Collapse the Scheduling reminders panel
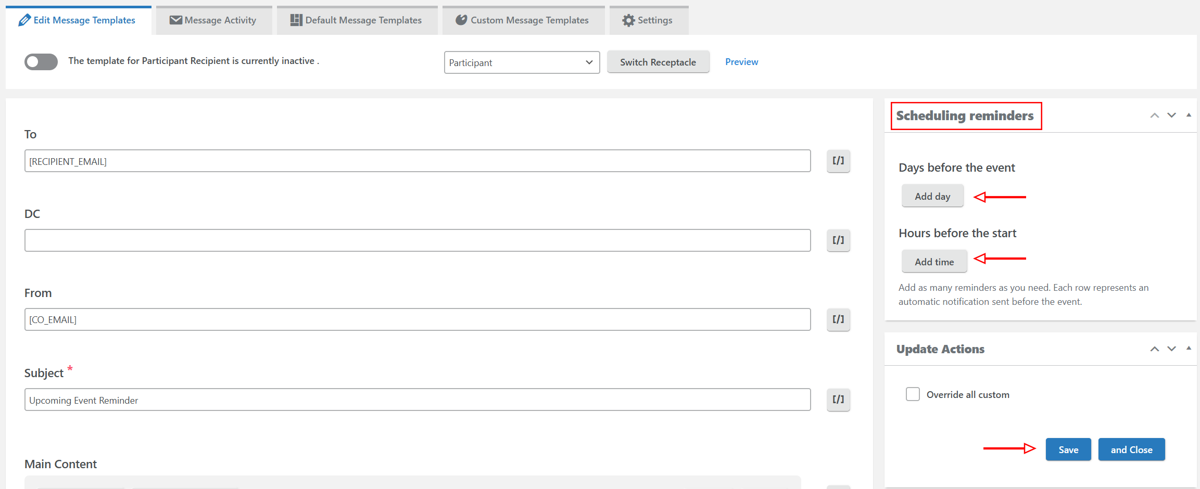 click(1189, 115)
